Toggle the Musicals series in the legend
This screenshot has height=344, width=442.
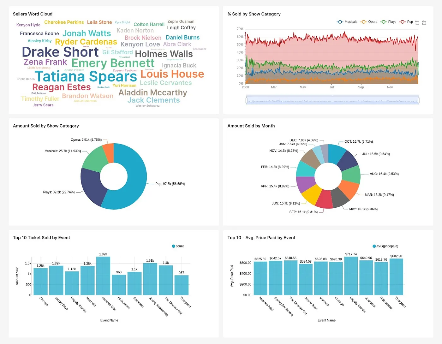[x=347, y=22]
